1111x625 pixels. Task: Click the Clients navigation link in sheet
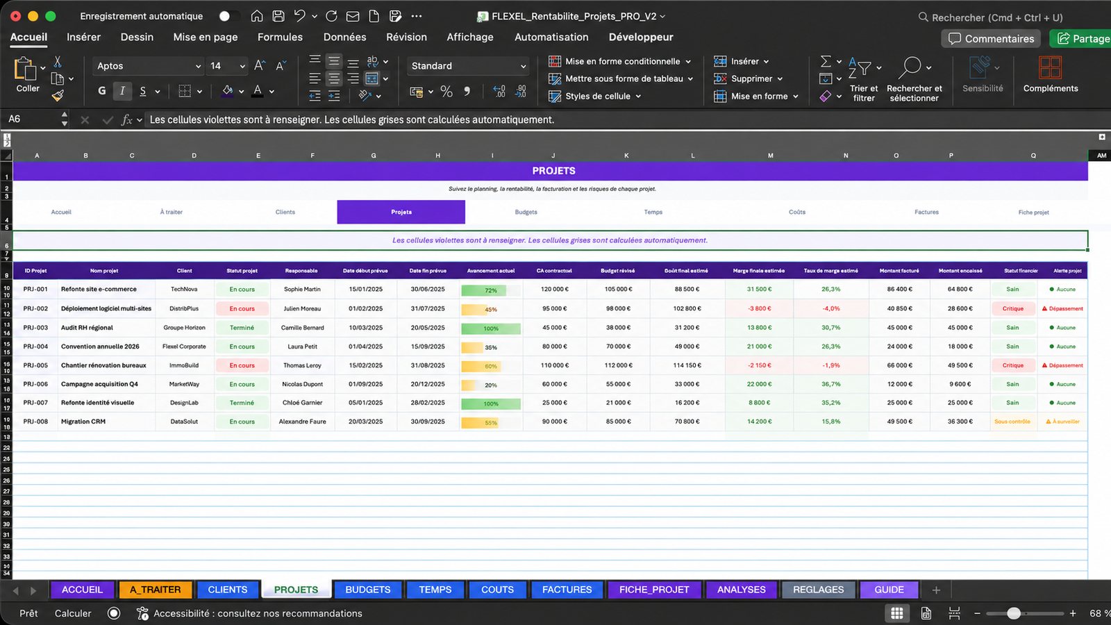click(x=285, y=212)
